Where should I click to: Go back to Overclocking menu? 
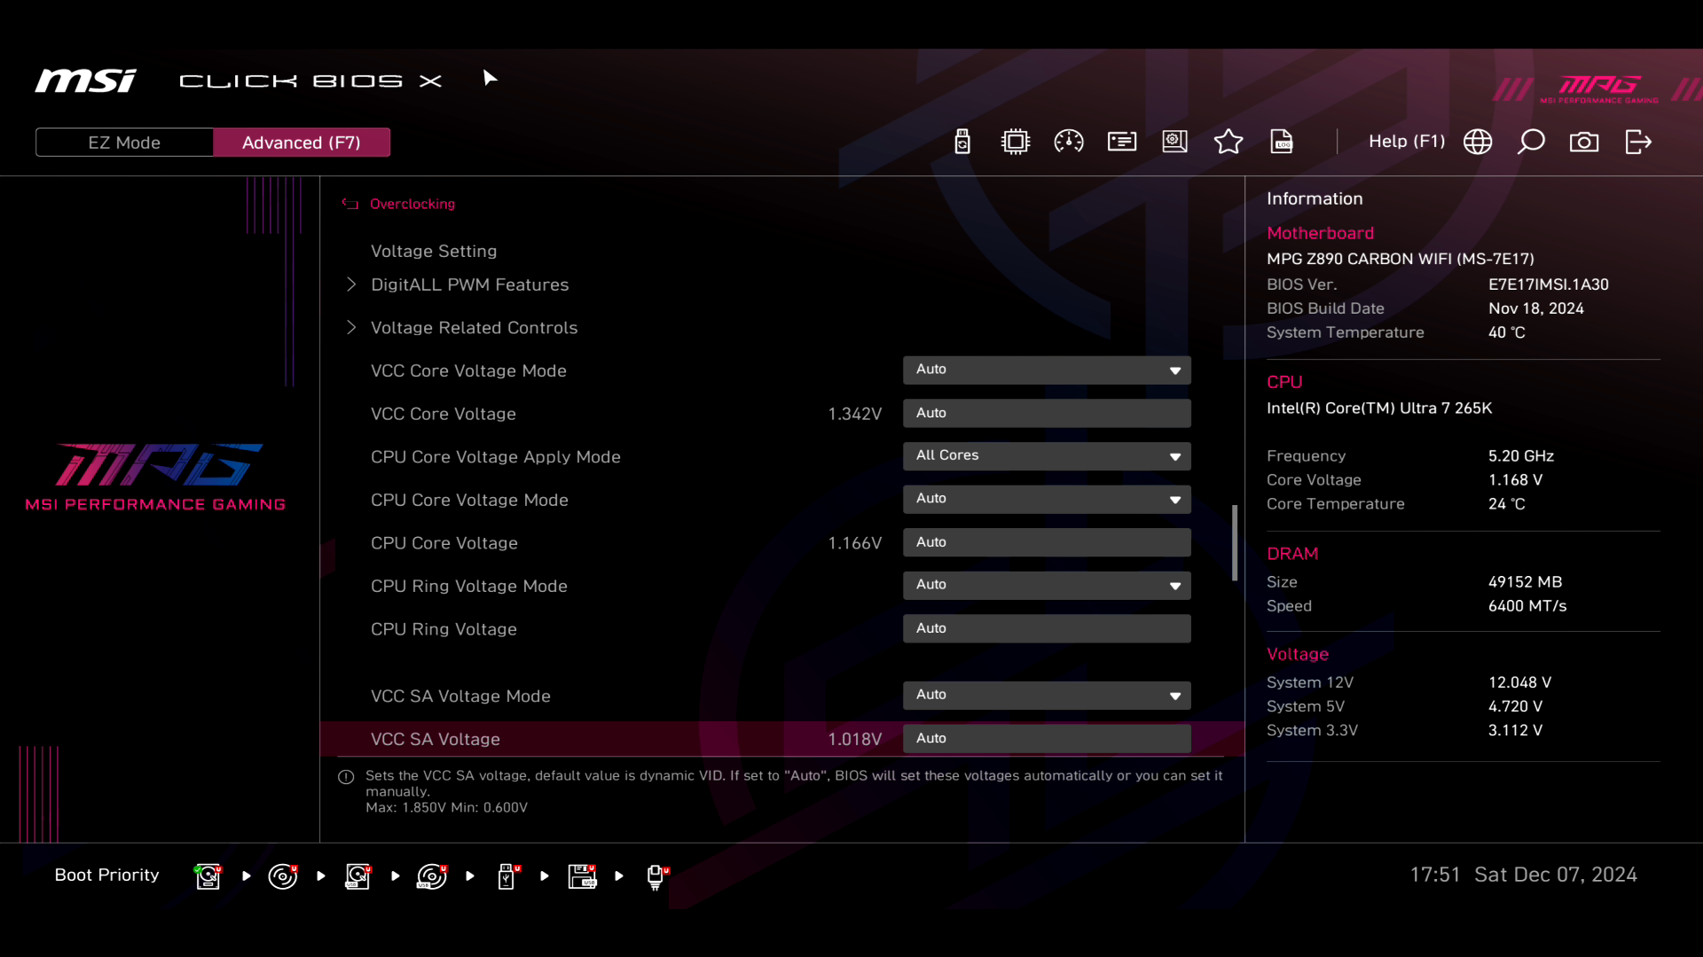coord(412,204)
